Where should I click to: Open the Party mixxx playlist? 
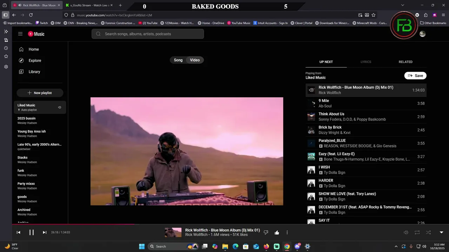coord(40,186)
